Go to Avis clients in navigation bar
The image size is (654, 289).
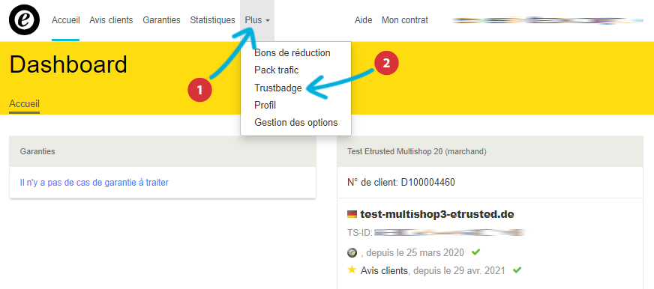pos(111,20)
